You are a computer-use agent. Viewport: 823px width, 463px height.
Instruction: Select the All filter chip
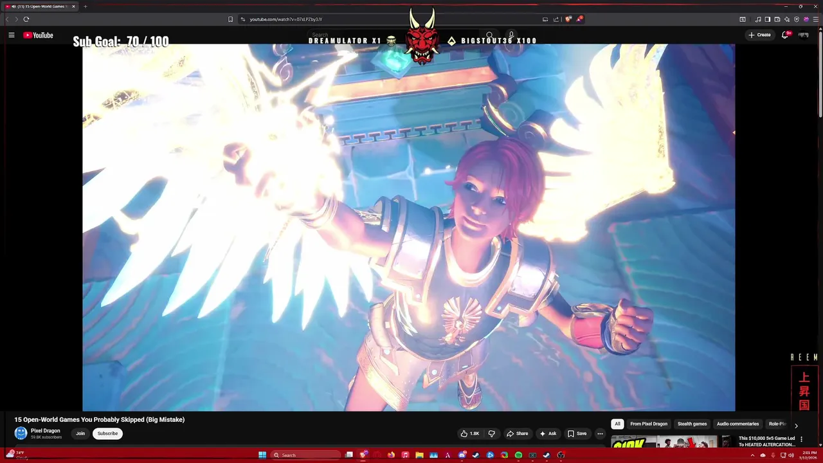pos(617,424)
